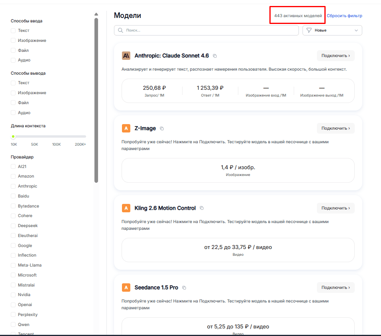Click the Kling 2.6 Motion Control logo icon

[x=126, y=208]
